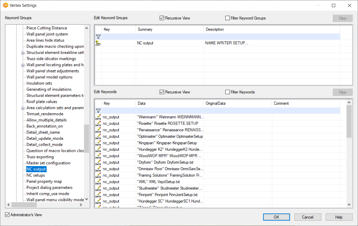Select Truss exporting in the keyword tree
Viewport: 358px width, 226px height.
[40, 157]
